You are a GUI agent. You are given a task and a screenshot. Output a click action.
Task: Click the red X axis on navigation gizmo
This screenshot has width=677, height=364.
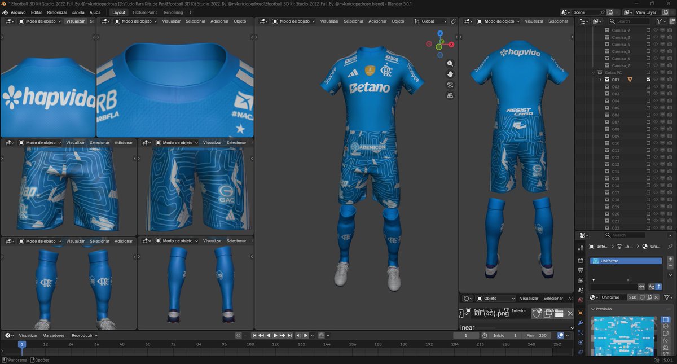[451, 44]
